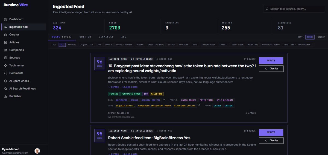Open the Dashboard sidebar icon
Viewport: 328px width, 155px height.
(x=5, y=19)
